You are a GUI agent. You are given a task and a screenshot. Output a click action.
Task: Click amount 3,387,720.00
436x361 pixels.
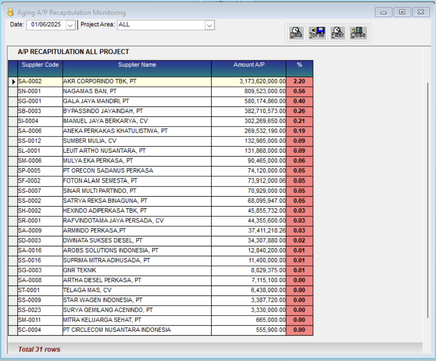point(249,300)
